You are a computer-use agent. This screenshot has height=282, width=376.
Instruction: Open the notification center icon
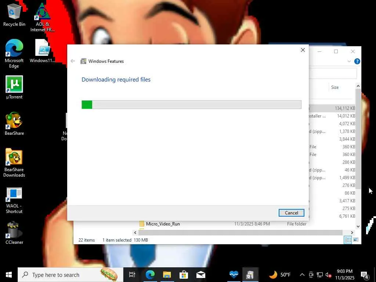click(x=365, y=275)
